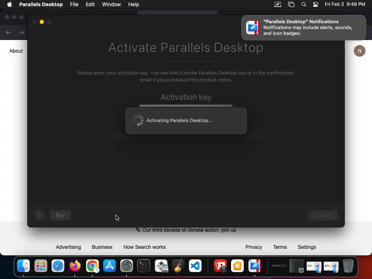The image size is (372, 279).
Task: Open Firefox from the Dock
Action: pyautogui.click(x=75, y=266)
